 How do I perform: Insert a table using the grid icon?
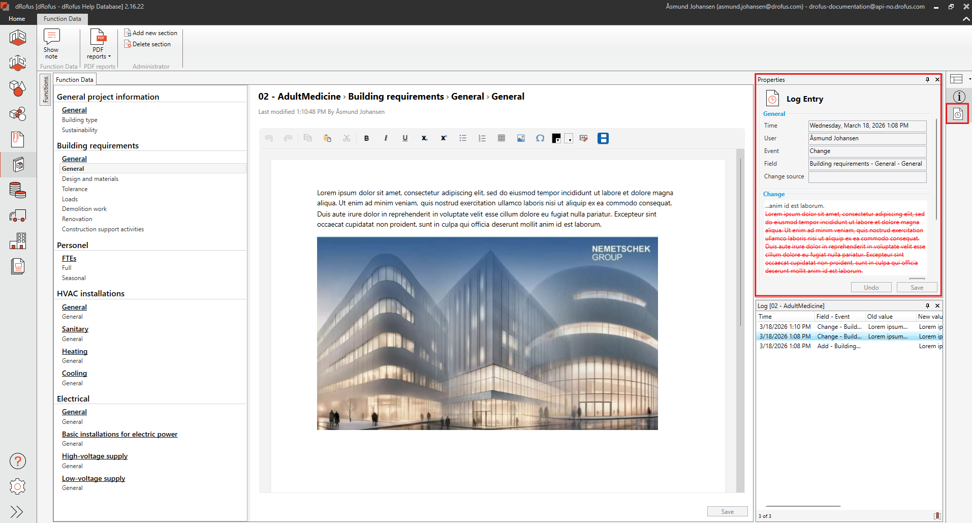501,138
